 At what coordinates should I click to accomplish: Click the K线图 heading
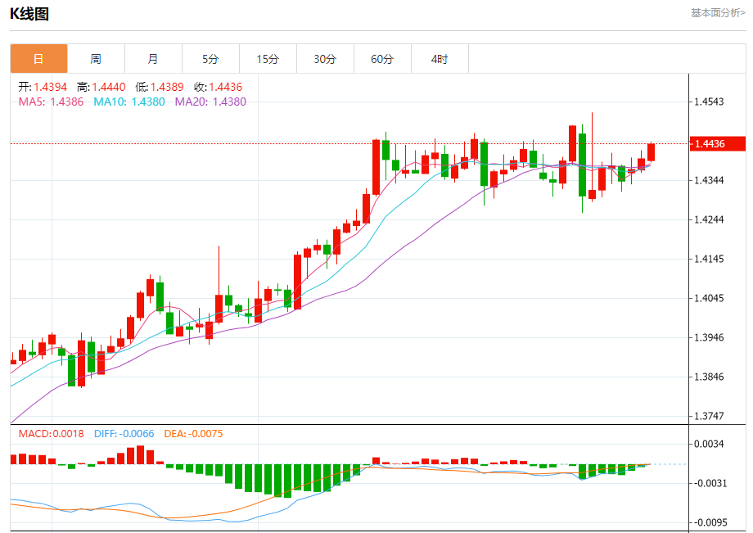coord(29,13)
